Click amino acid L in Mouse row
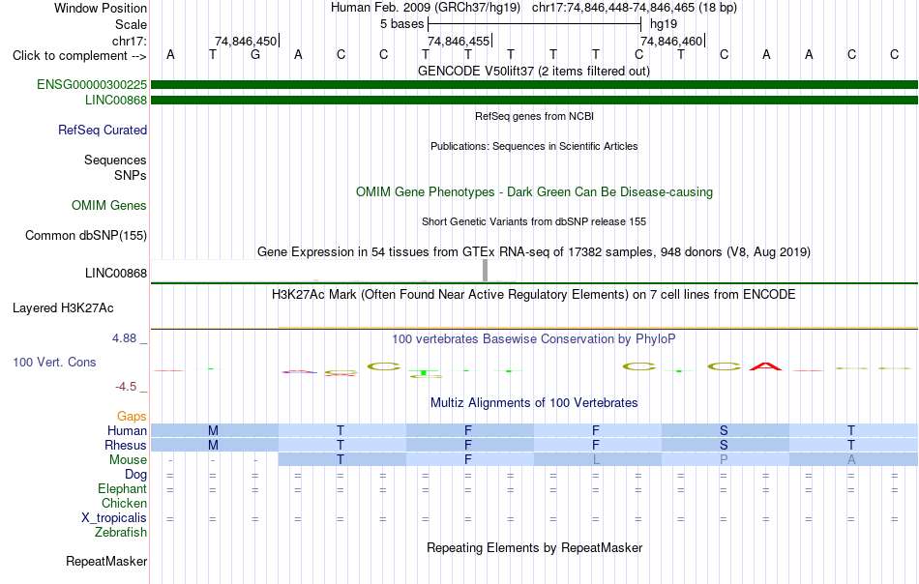The height and width of the screenshot is (584, 919). (x=596, y=460)
